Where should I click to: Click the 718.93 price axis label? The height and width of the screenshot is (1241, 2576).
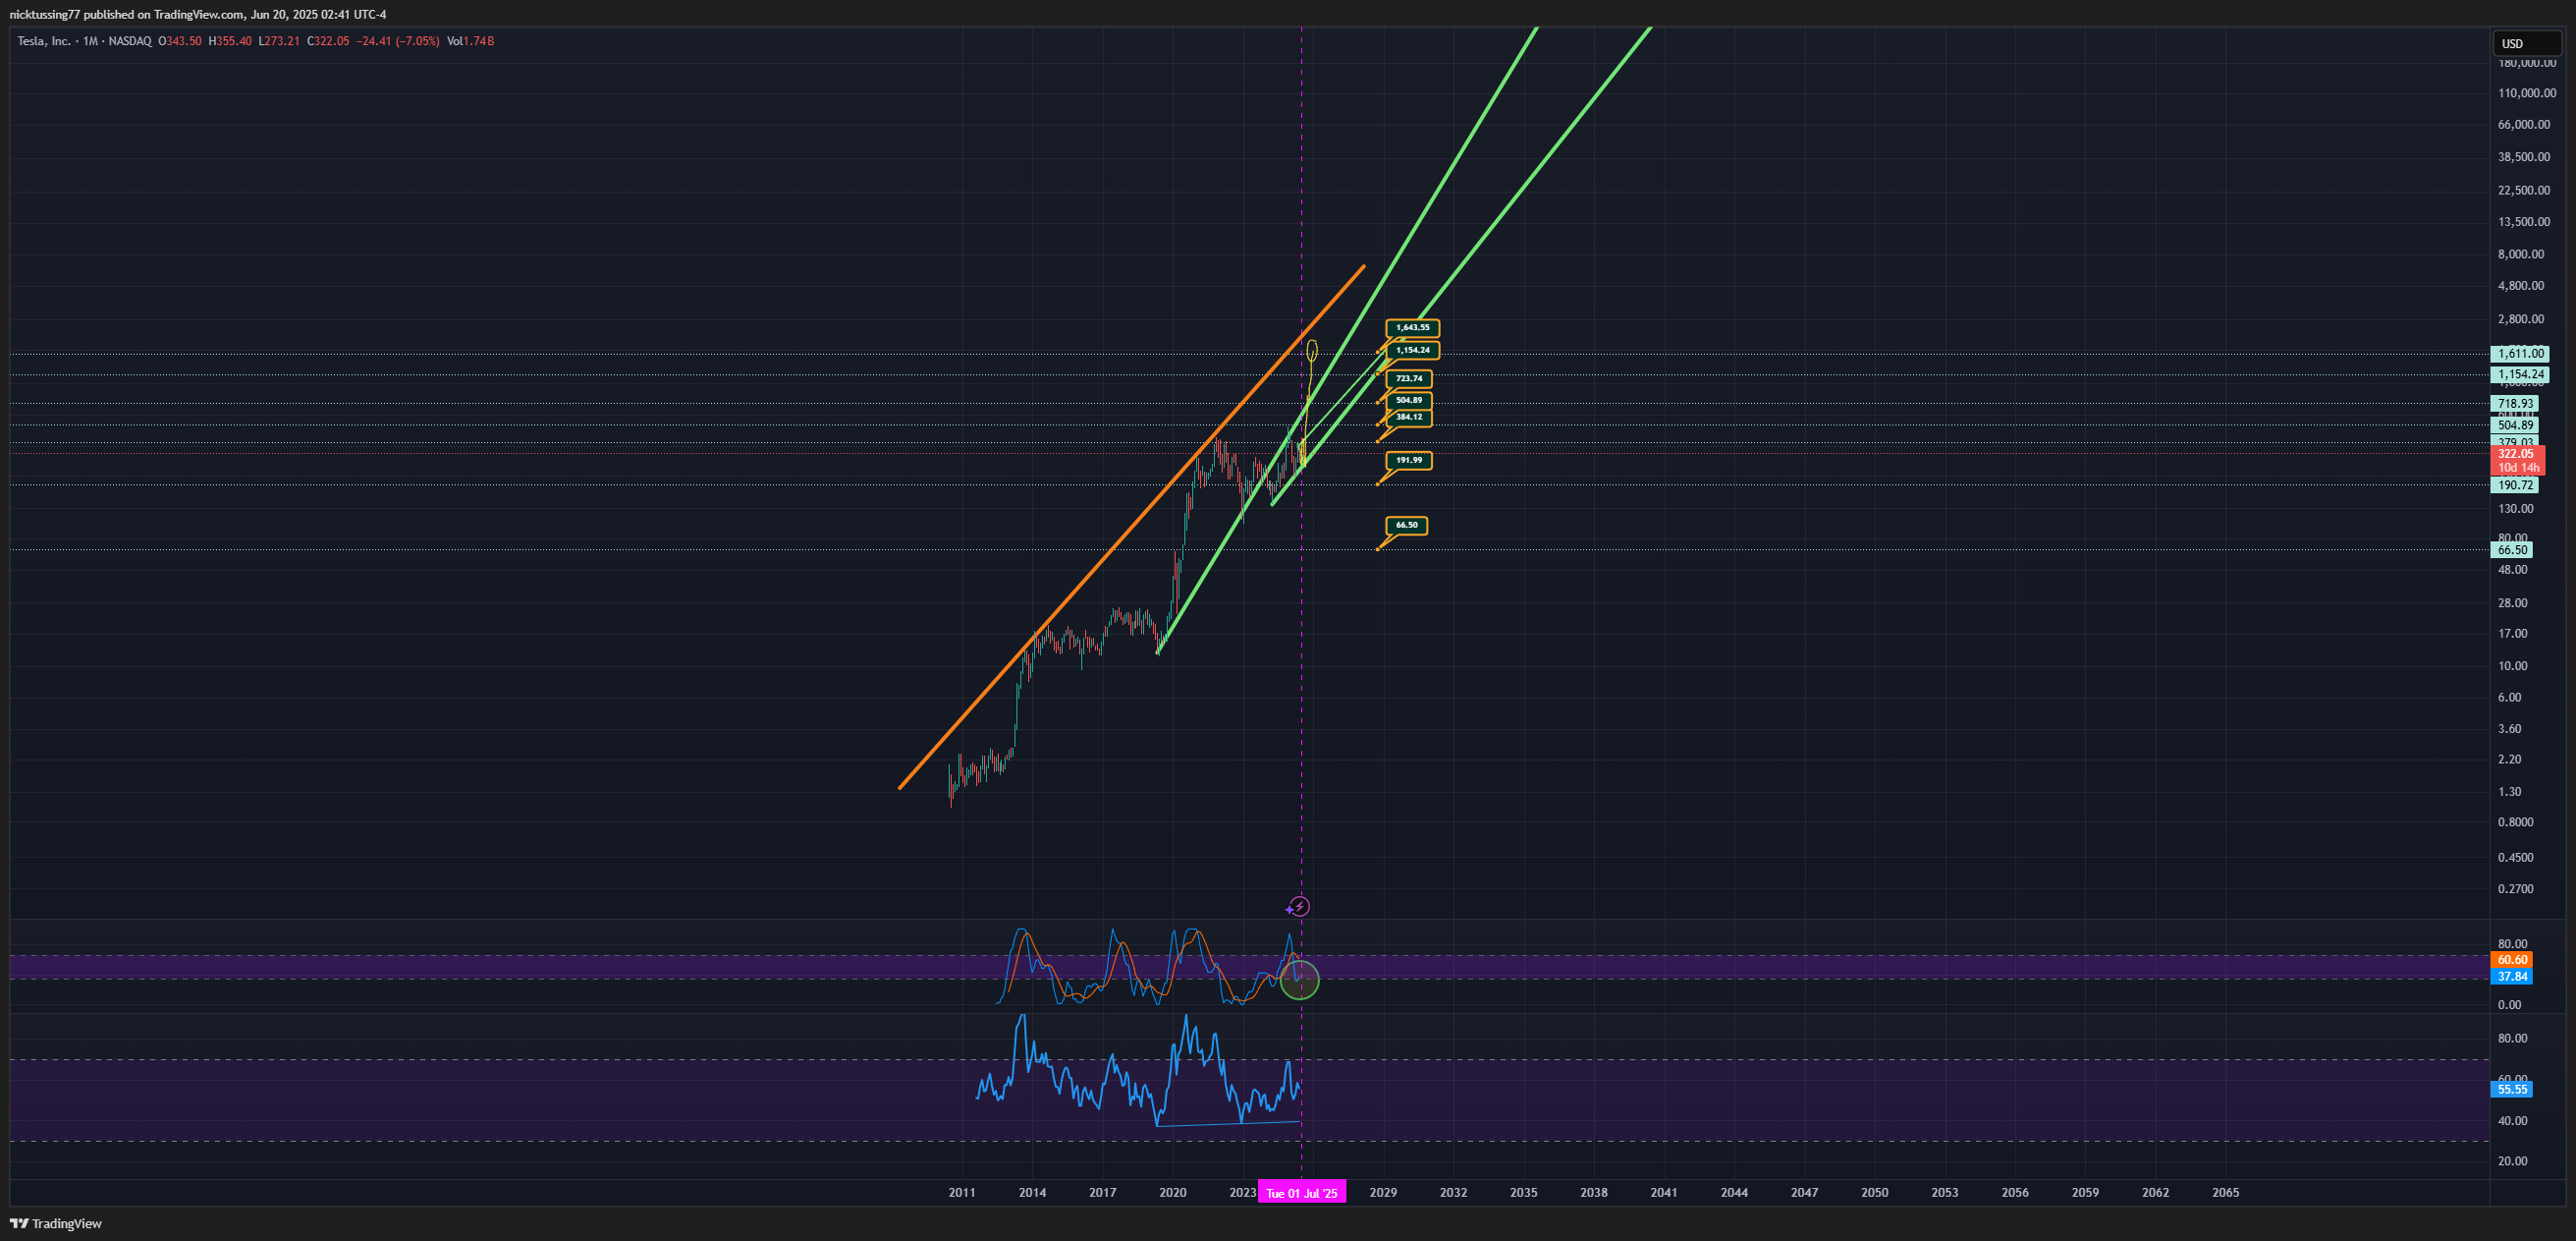pos(2514,403)
